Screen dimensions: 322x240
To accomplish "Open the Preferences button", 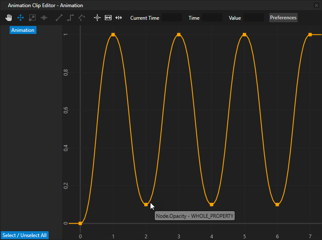I will click(283, 18).
